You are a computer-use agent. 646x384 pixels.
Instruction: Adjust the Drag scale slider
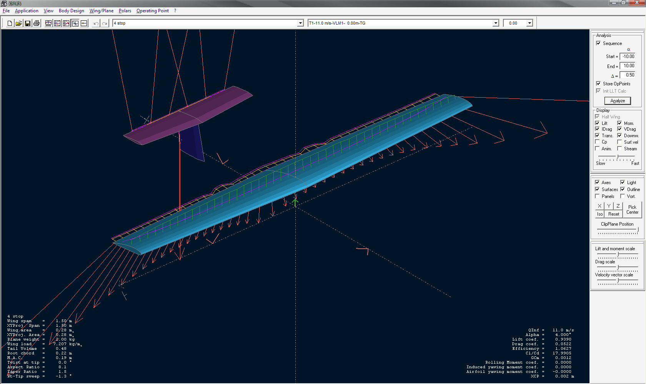(x=618, y=268)
